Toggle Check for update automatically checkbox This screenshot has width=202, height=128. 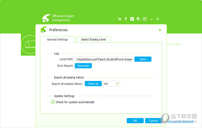click(x=53, y=102)
